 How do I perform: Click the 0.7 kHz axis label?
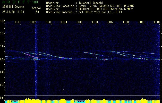2,85
